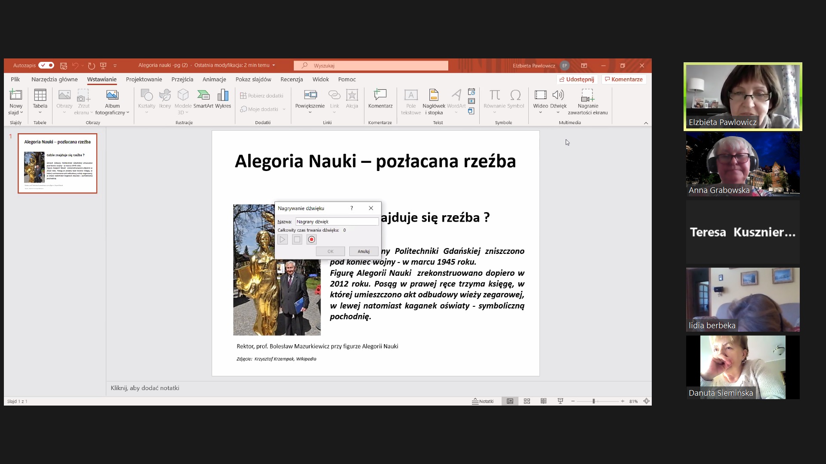826x464 pixels.
Task: Open Album fotograficzny icon
Action: pyautogui.click(x=112, y=95)
